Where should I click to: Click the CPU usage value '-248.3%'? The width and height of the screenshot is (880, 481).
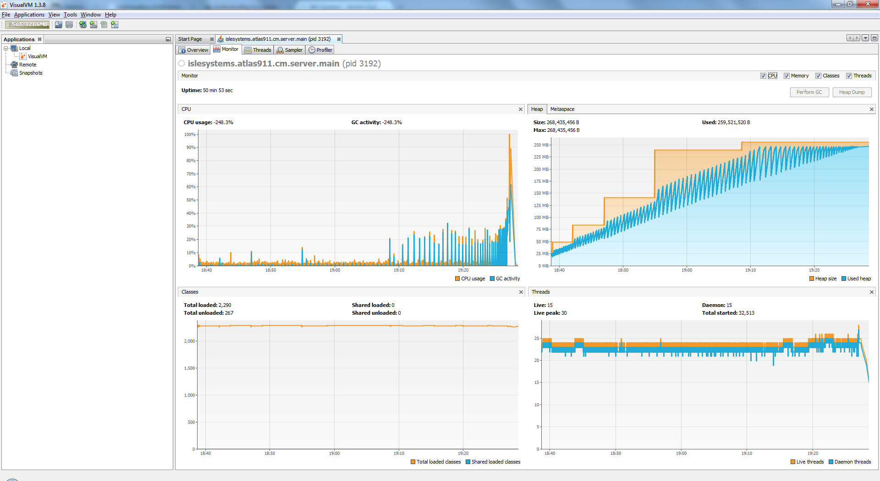[223, 122]
